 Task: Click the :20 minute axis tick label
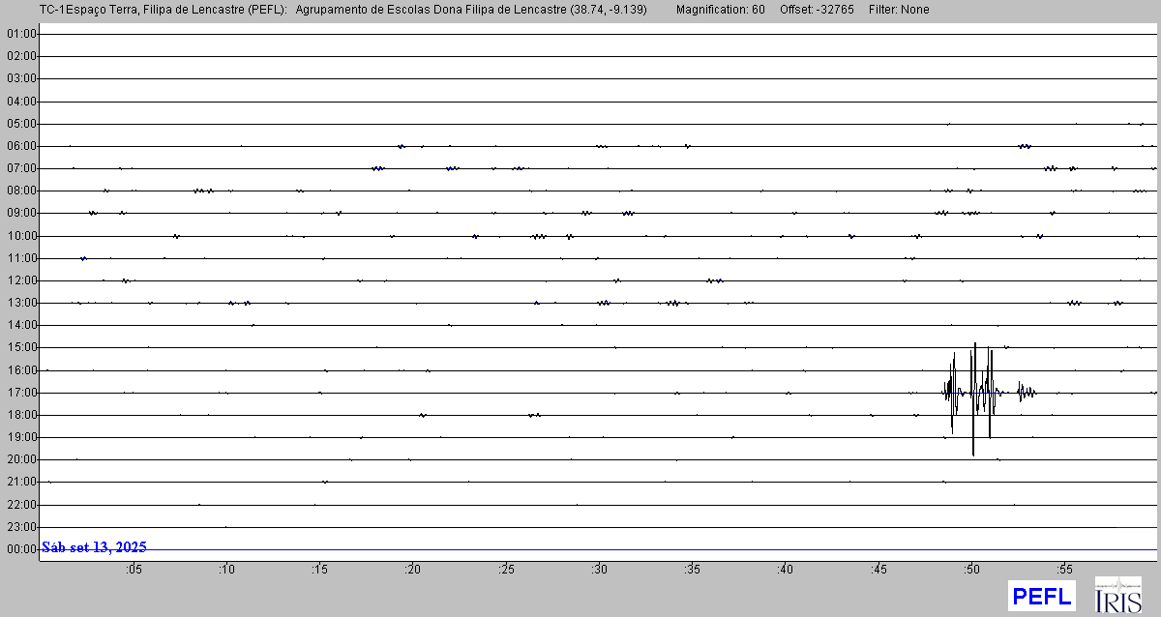(412, 570)
